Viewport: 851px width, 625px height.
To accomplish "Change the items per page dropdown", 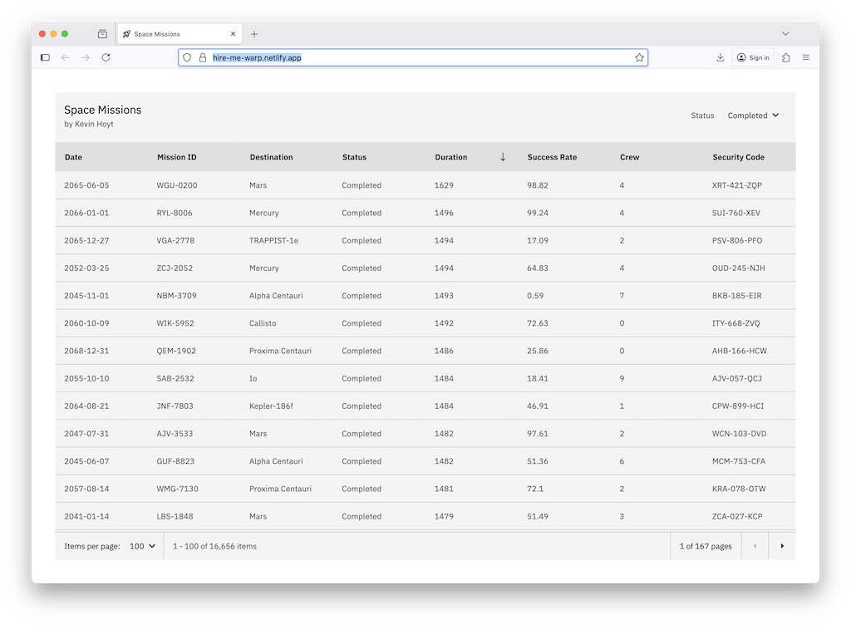I will coord(142,546).
